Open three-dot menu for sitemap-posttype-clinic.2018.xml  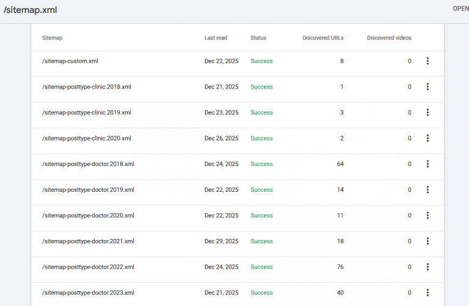tap(427, 87)
